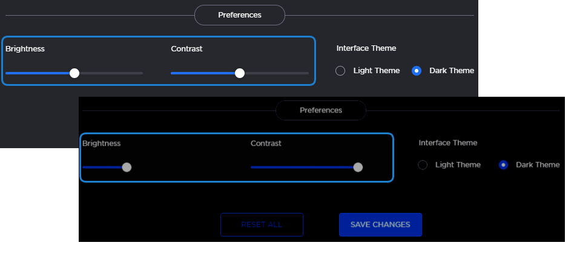Click the Preferences pill in the upper panel
Screen dimensions: 577x254
pyautogui.click(x=240, y=15)
